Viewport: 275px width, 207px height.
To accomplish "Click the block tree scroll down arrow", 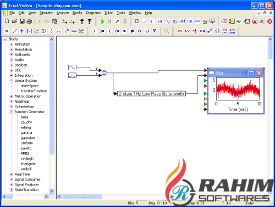I will point(52,191).
